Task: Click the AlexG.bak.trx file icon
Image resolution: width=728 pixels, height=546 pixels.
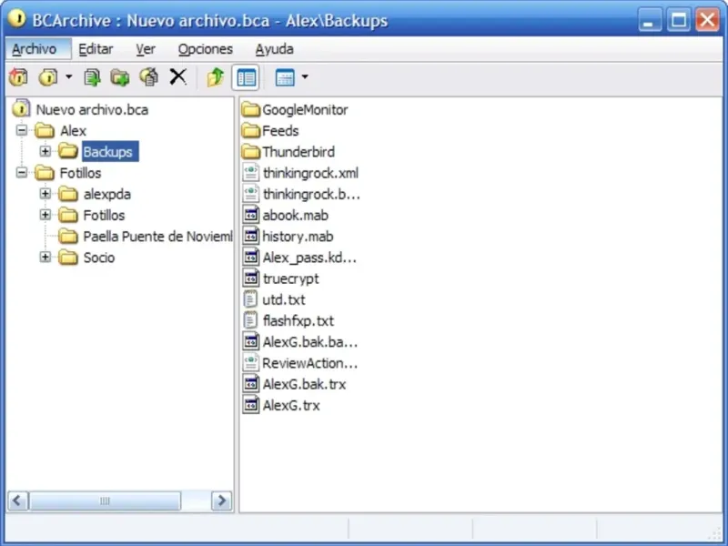Action: 251,384
